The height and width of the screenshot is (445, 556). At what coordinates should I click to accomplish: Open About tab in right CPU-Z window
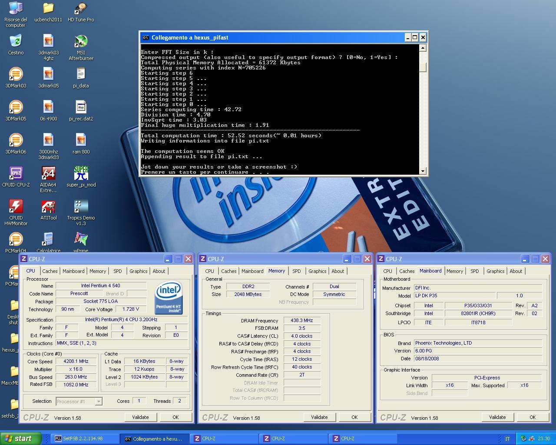[516, 271]
